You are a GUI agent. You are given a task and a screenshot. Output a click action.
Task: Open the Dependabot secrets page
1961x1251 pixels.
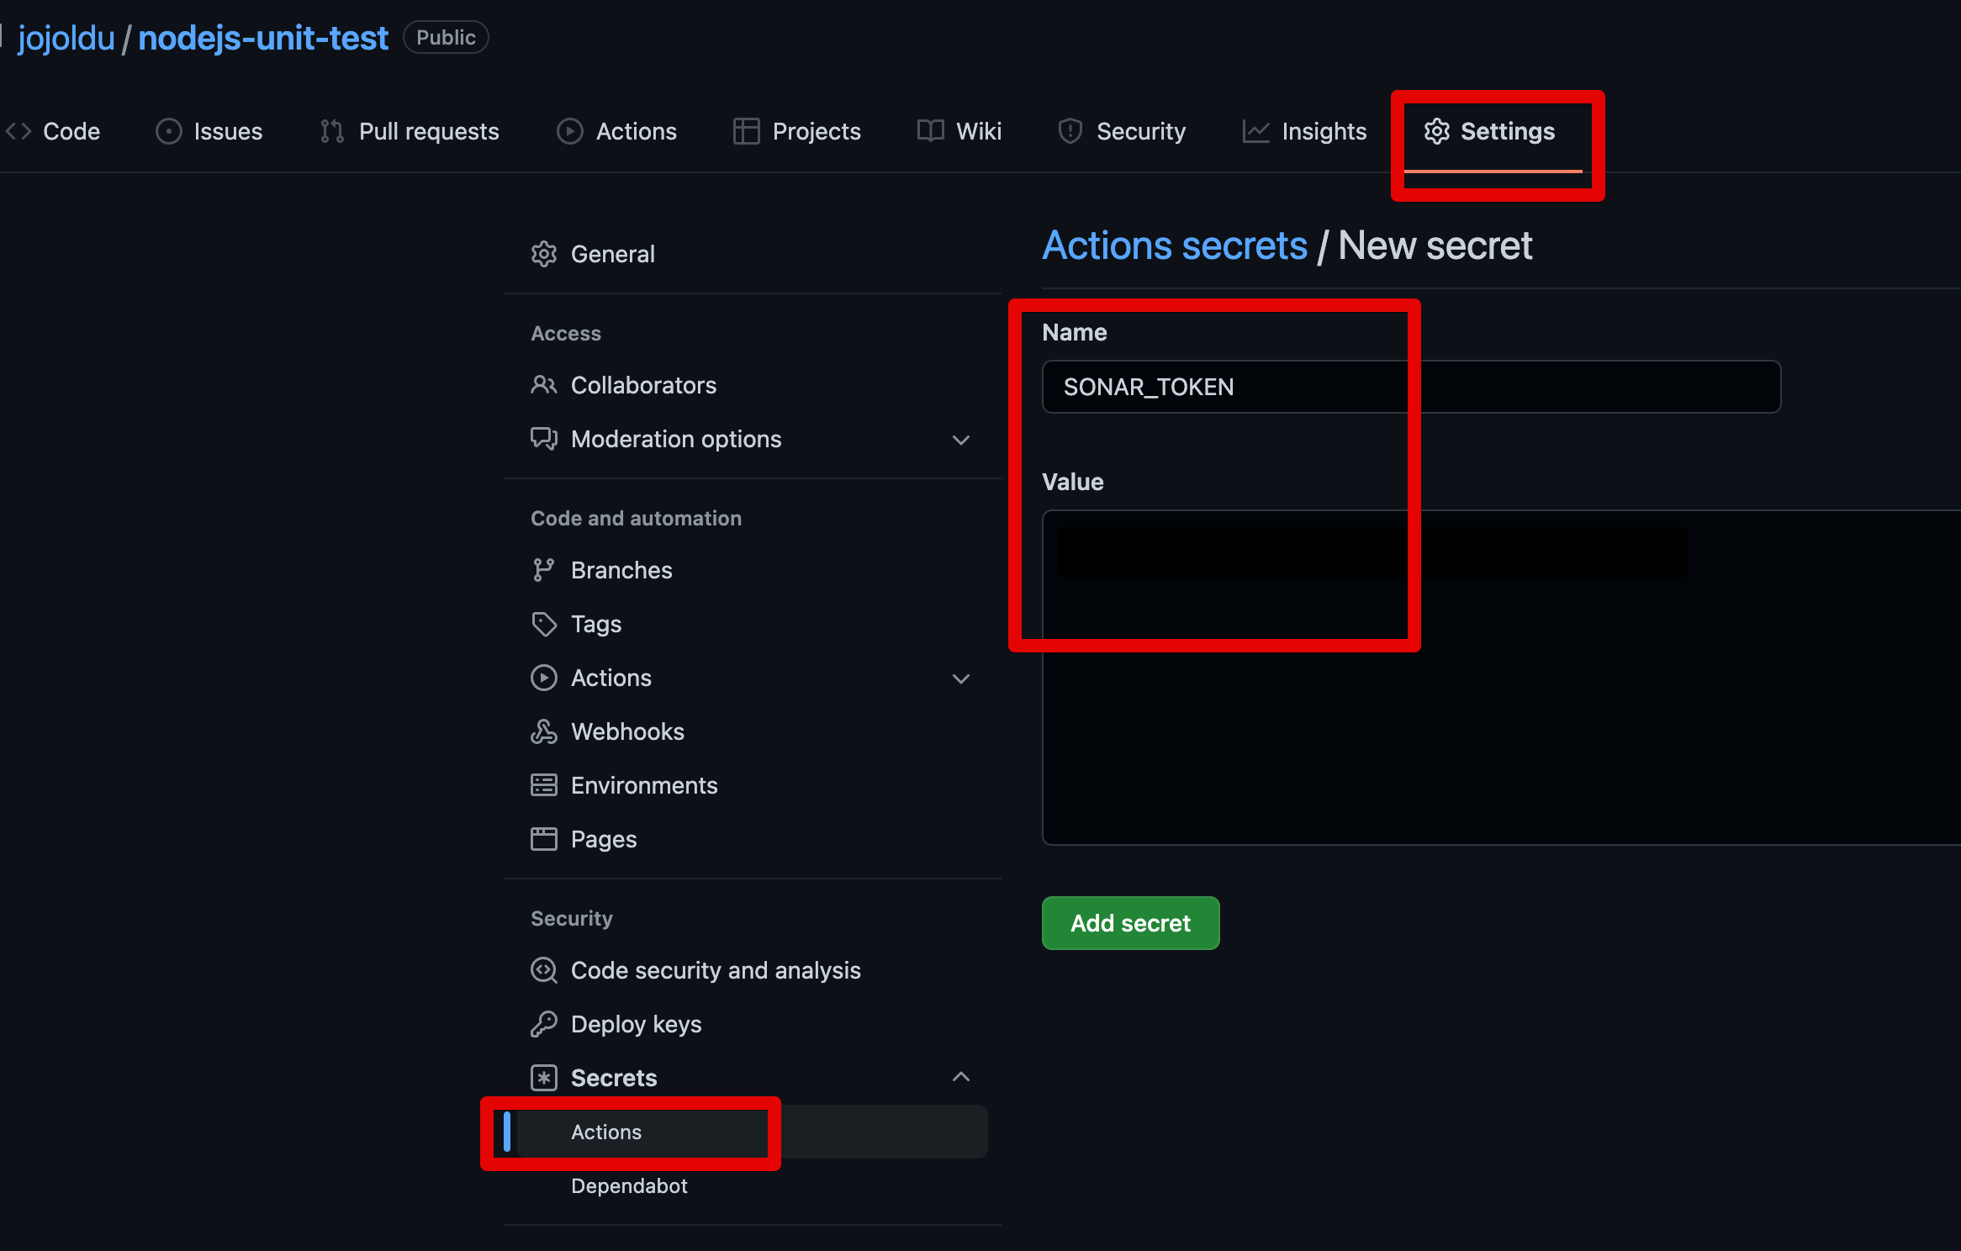point(629,1185)
